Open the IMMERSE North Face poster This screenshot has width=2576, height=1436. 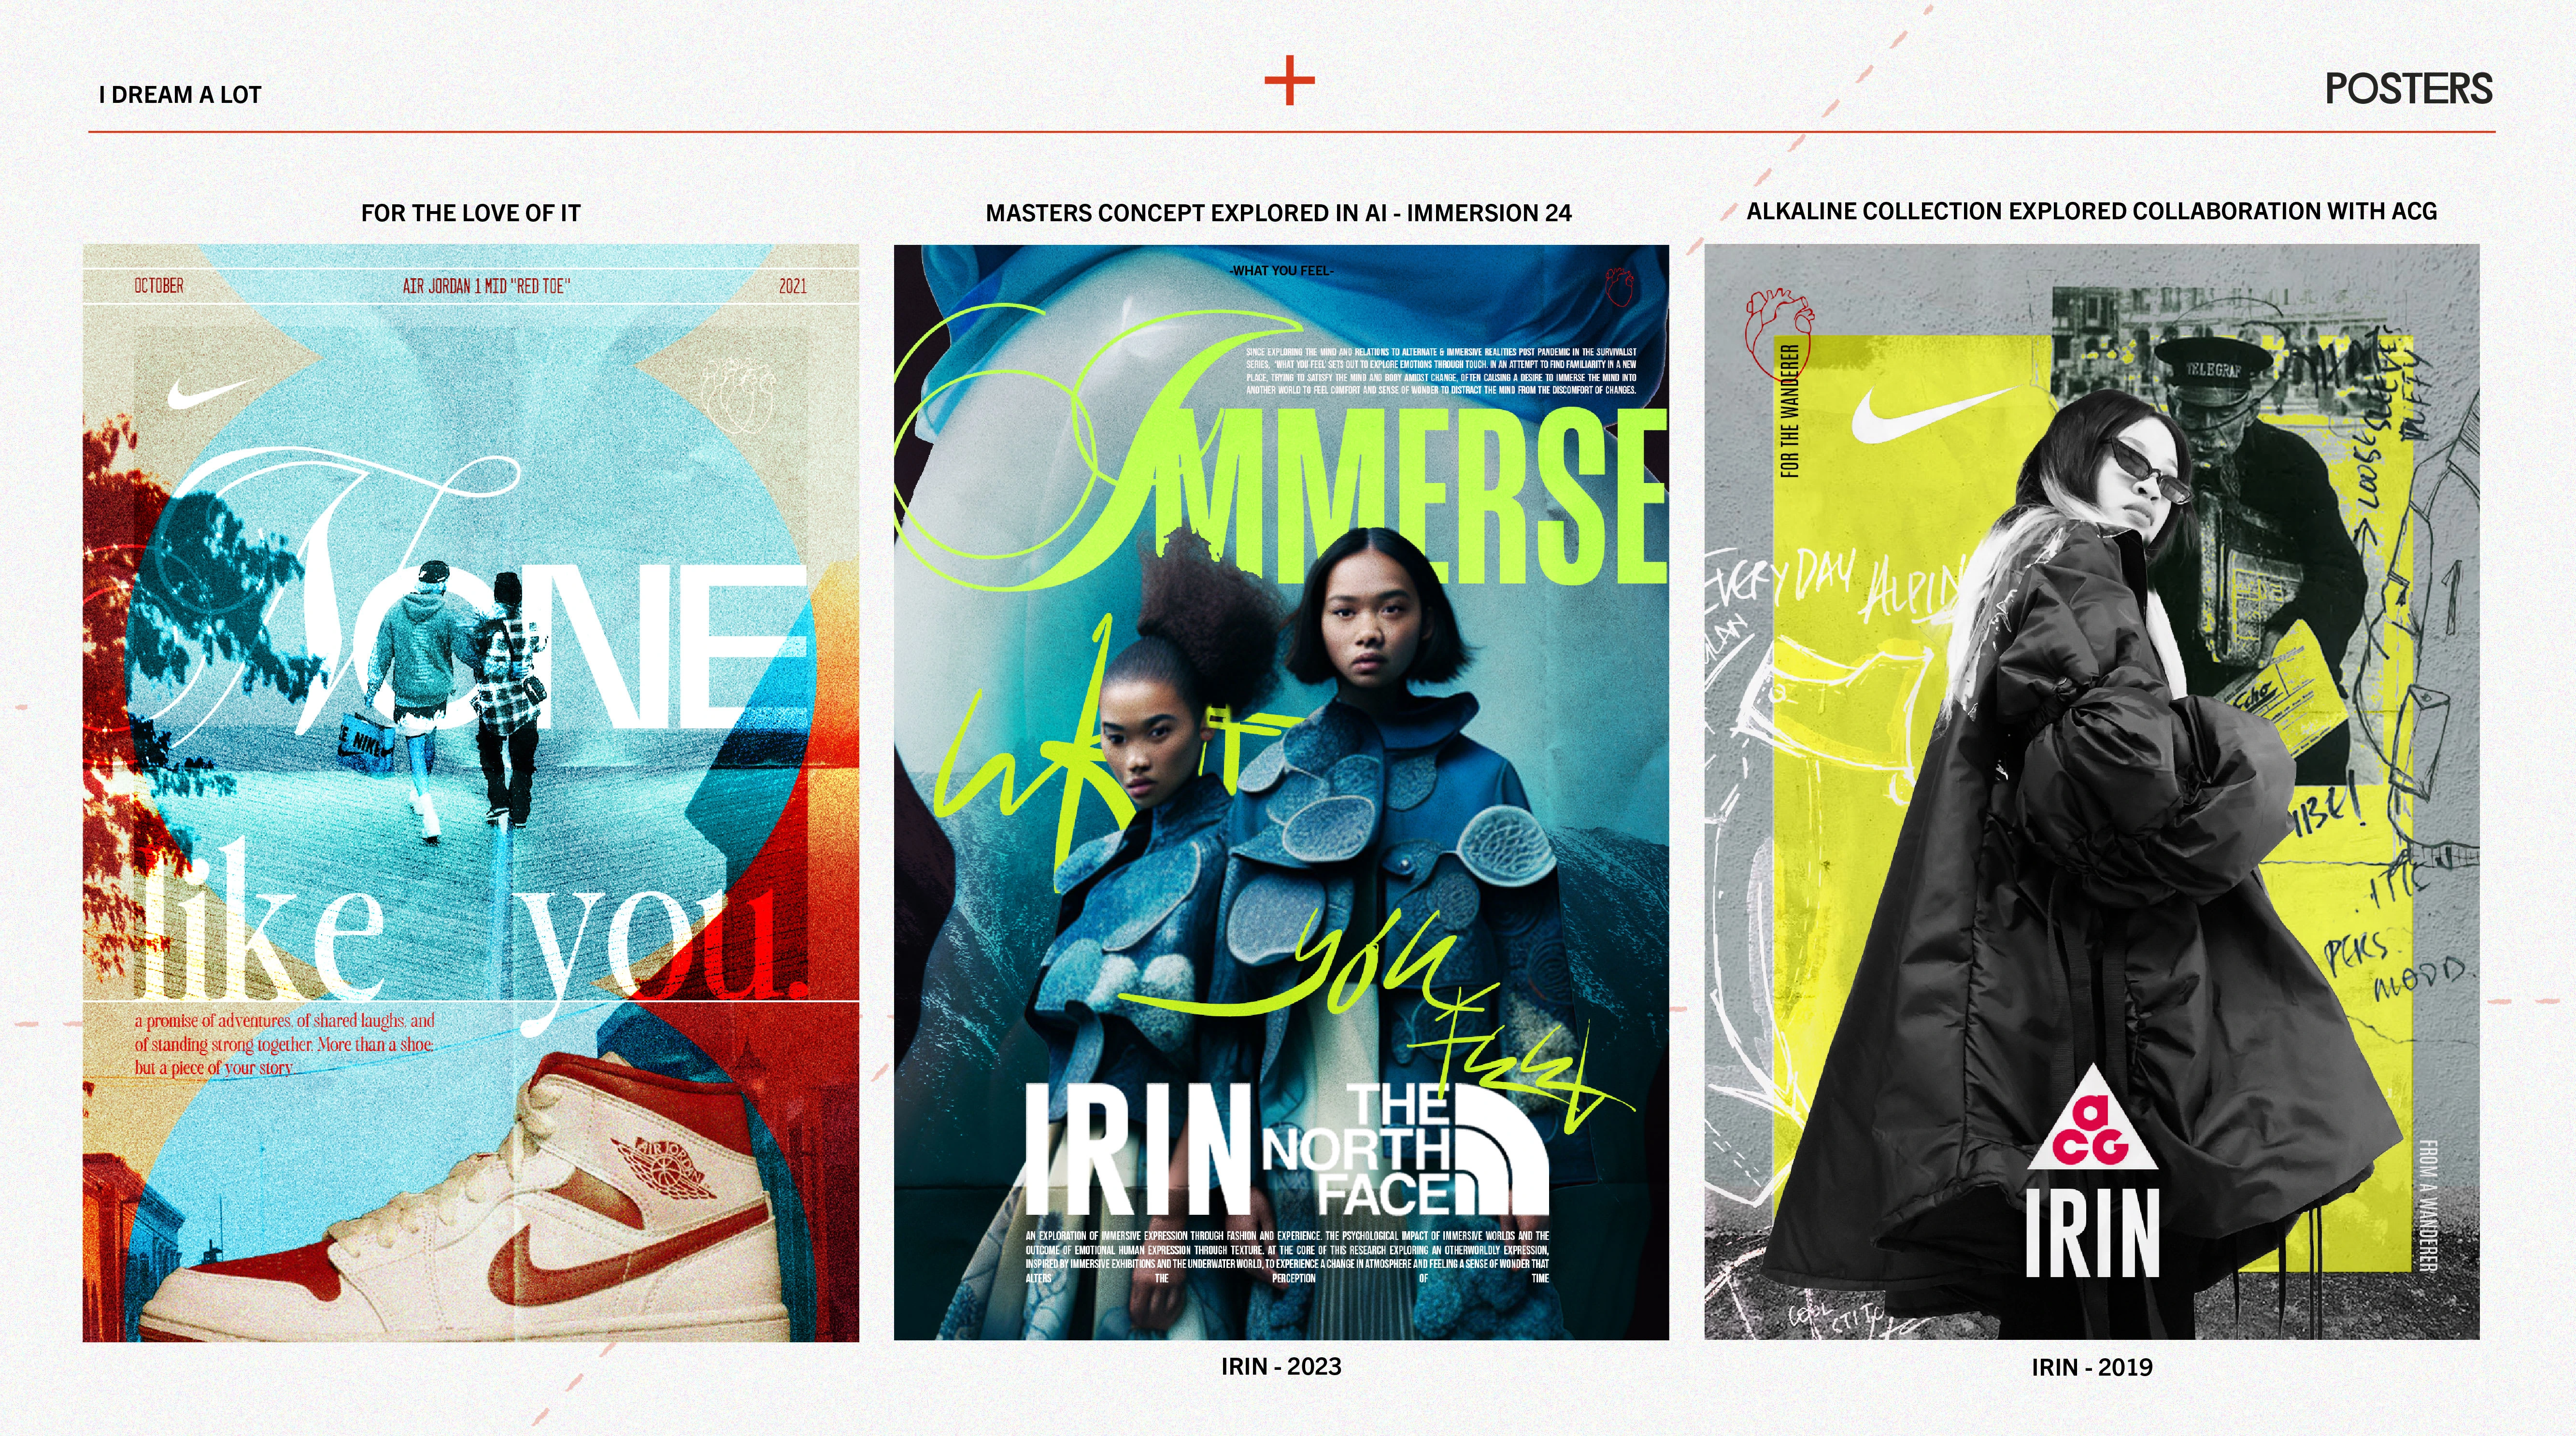[1281, 792]
